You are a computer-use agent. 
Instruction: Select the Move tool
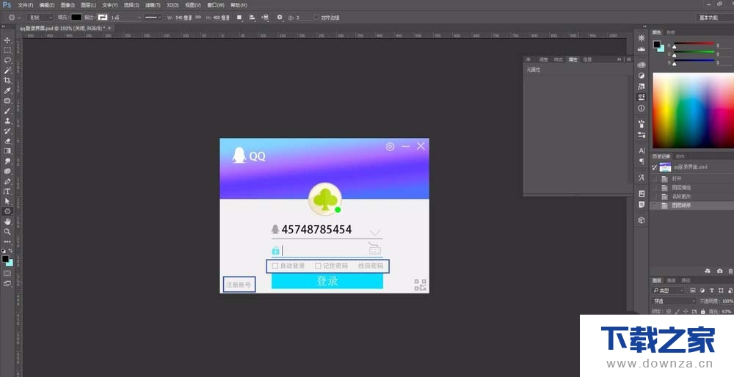[7, 40]
